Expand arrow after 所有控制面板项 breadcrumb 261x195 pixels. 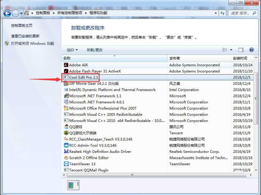point(86,13)
